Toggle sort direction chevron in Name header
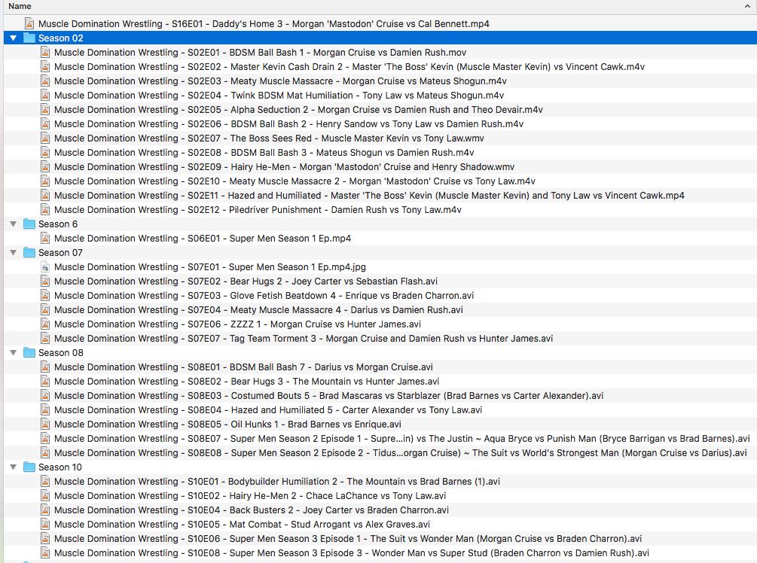Screen dimensions: 757x563 747,6
